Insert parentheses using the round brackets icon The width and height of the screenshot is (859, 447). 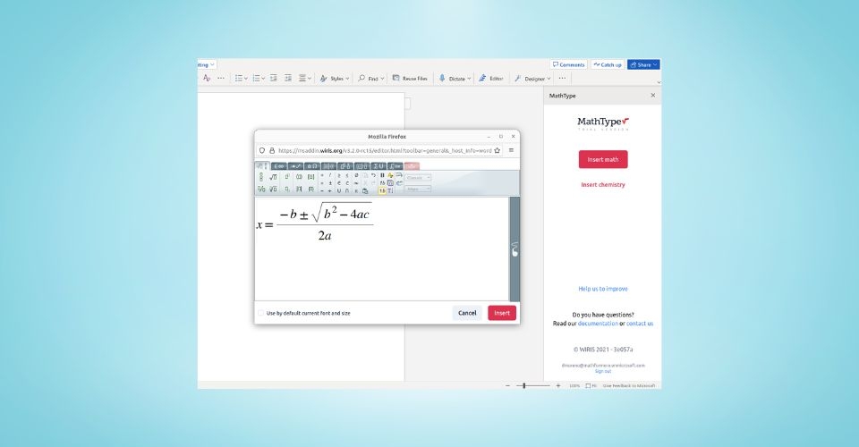(299, 177)
